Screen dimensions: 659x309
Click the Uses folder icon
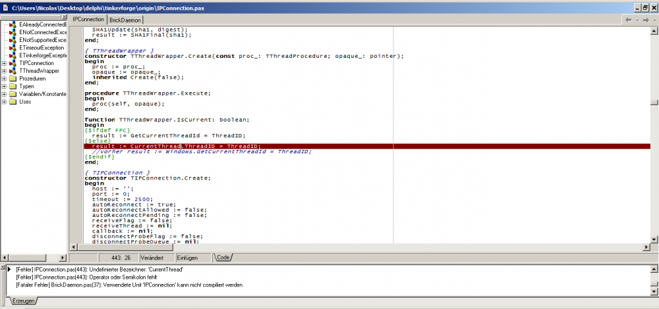tap(13, 101)
